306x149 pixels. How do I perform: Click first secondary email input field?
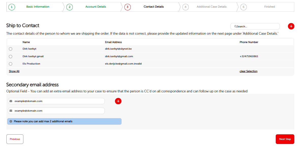pos(59,101)
